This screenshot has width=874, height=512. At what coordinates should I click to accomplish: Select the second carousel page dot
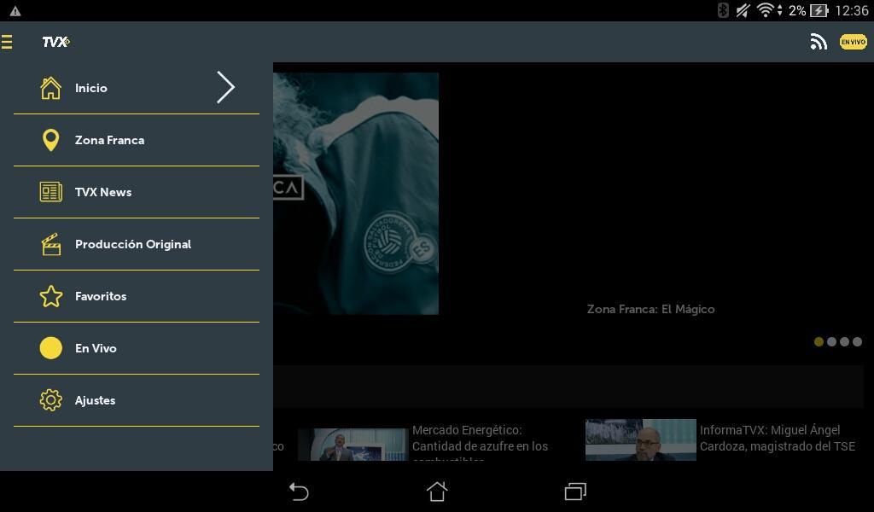coord(831,341)
